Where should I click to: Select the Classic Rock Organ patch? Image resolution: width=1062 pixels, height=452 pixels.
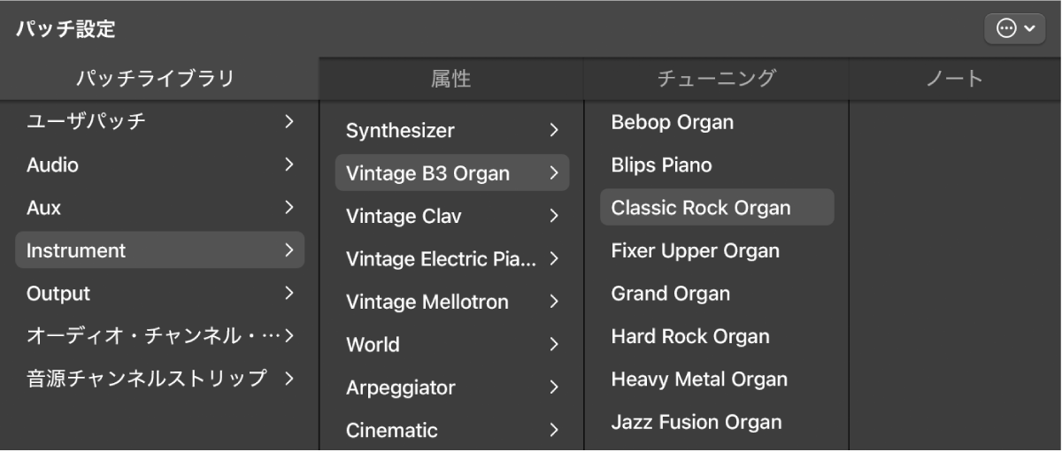[701, 208]
